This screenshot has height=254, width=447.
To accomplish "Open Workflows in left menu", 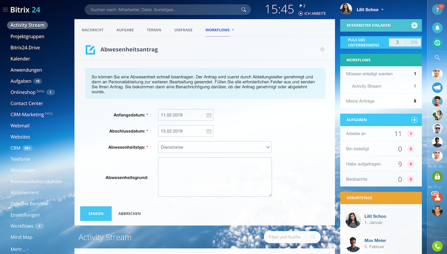I will coord(22,226).
